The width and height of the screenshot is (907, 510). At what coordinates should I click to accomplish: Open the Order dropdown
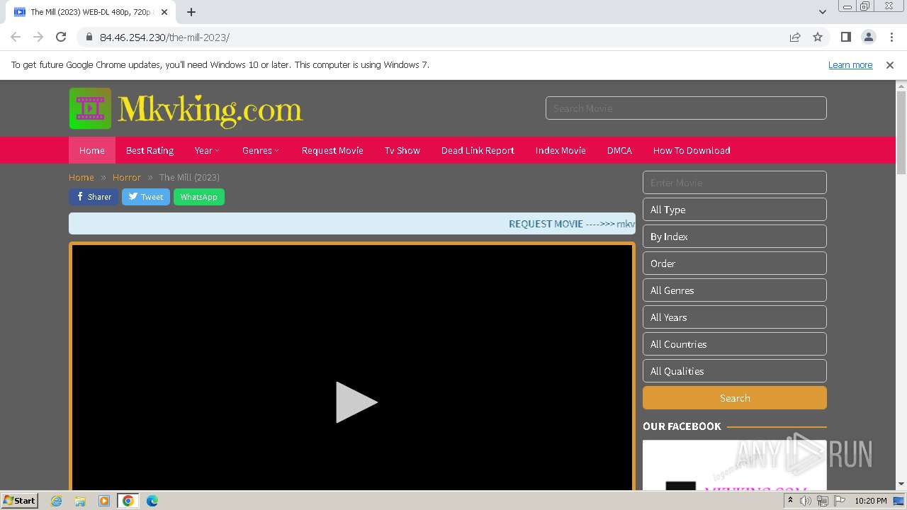pos(735,263)
